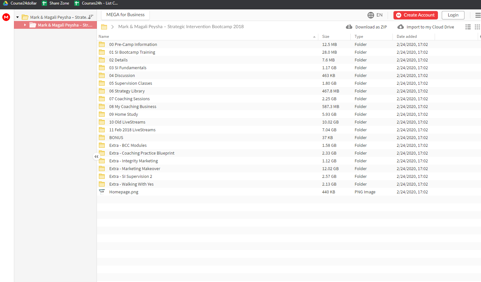Open the hamburger menu at top right

pos(478,15)
